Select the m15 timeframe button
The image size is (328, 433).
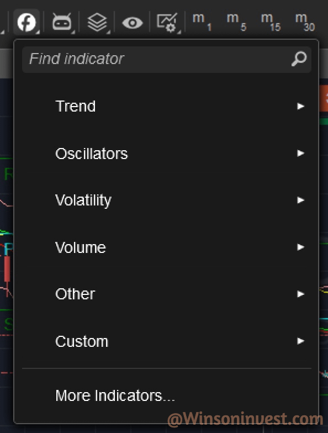point(271,22)
